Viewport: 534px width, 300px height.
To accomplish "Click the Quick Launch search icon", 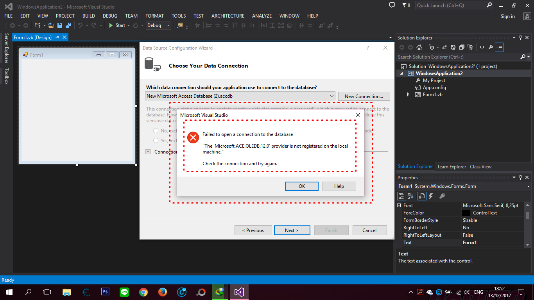I will pos(489,5).
